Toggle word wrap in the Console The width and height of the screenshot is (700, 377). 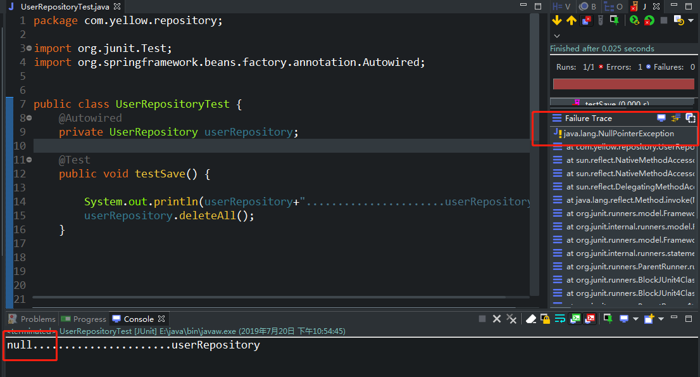coord(560,319)
